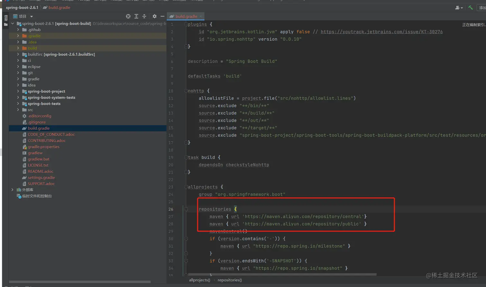The width and height of the screenshot is (486, 287).
Task: Click the gradlew script icon
Action: 24,153
